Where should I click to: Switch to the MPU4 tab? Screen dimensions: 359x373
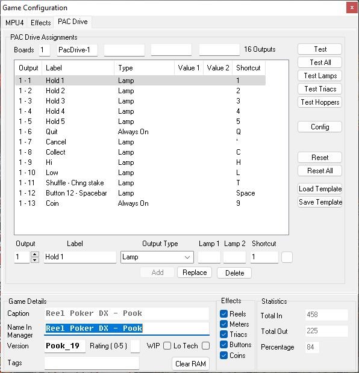14,23
